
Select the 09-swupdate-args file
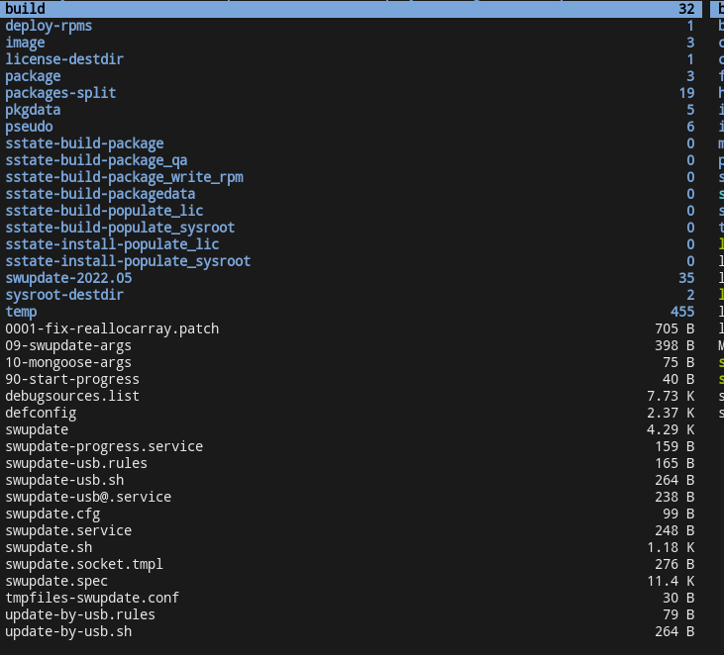click(x=68, y=345)
